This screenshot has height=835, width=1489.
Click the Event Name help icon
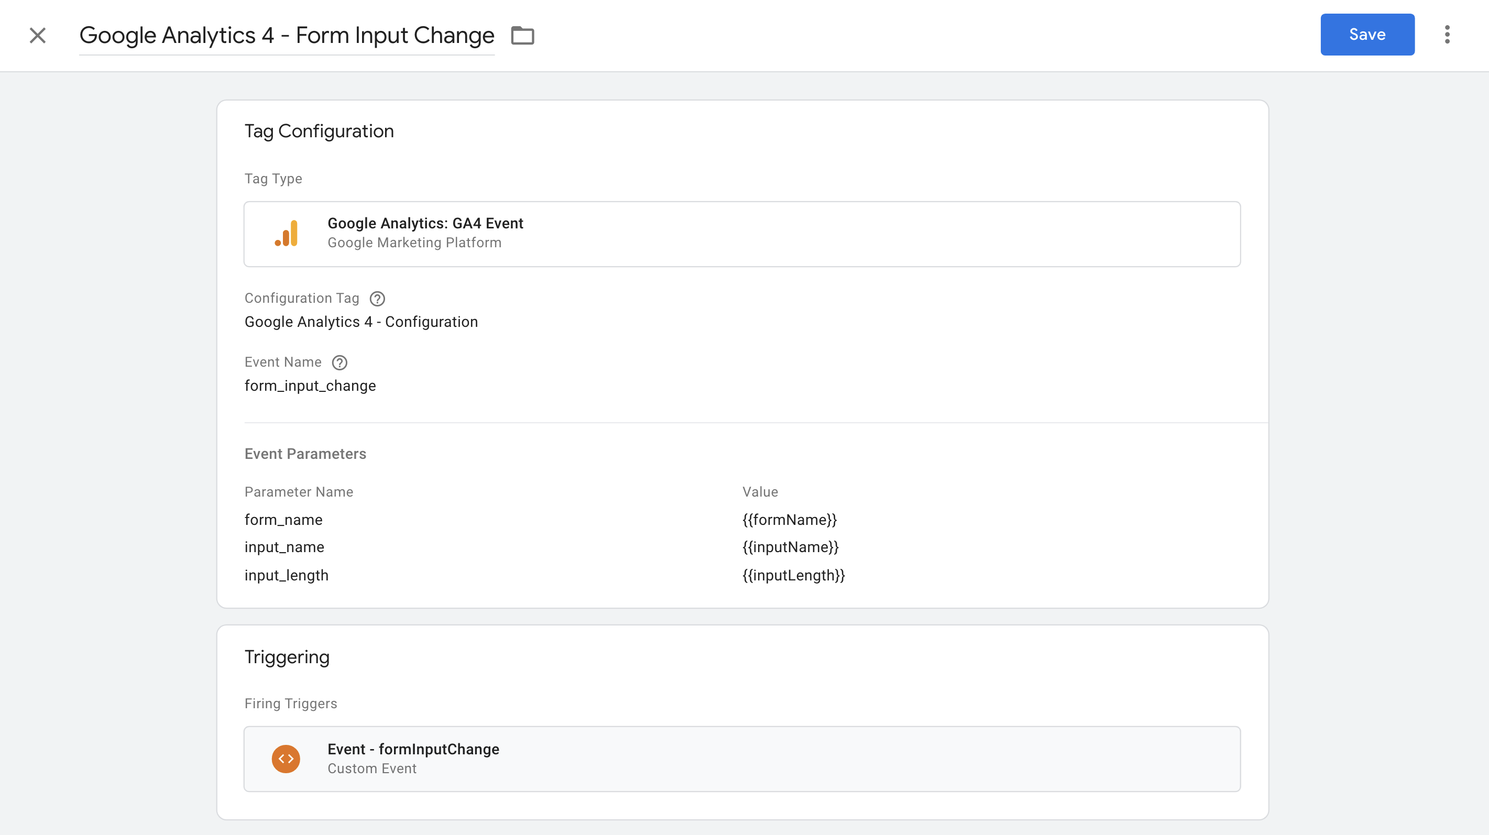340,362
